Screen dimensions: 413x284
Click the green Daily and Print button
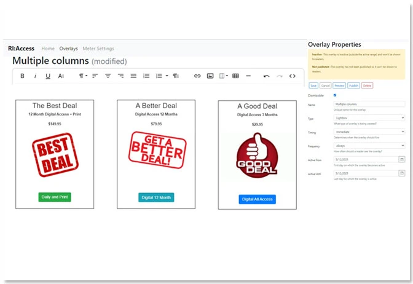point(55,197)
